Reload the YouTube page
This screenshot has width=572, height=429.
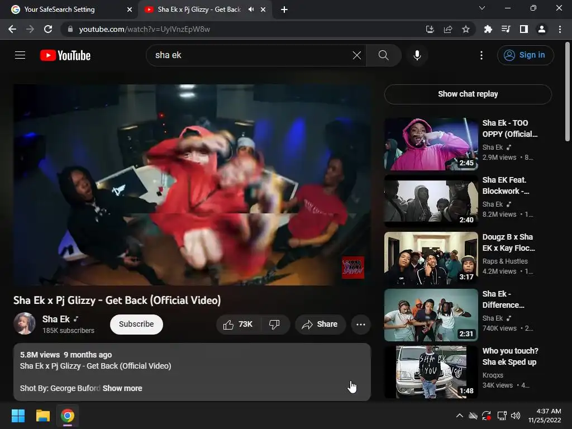pos(48,29)
